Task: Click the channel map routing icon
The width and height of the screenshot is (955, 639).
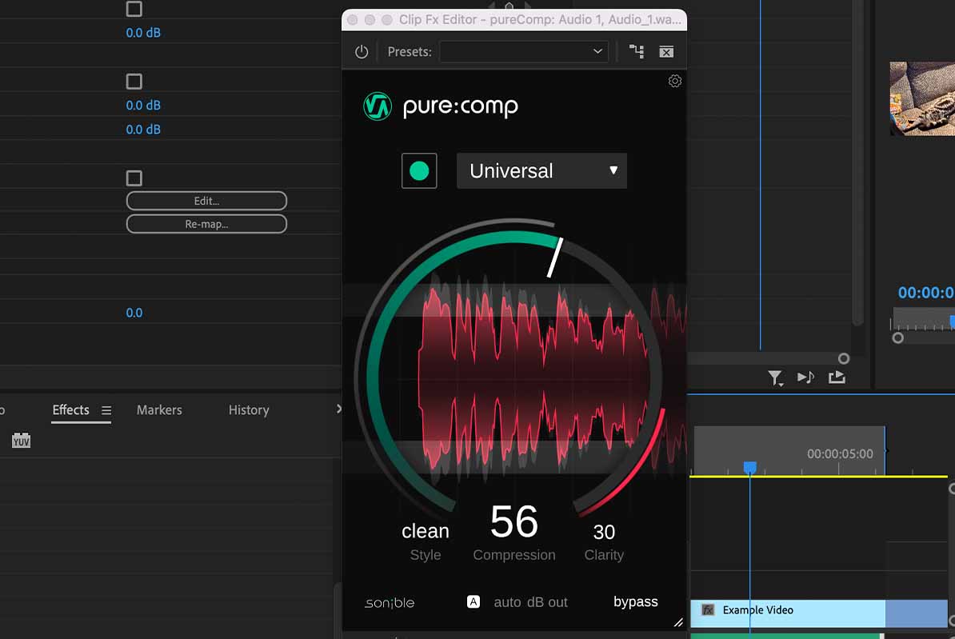Action: tap(637, 52)
